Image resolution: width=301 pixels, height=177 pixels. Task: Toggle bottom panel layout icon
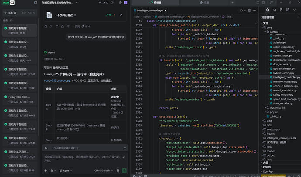(x=258, y=3)
